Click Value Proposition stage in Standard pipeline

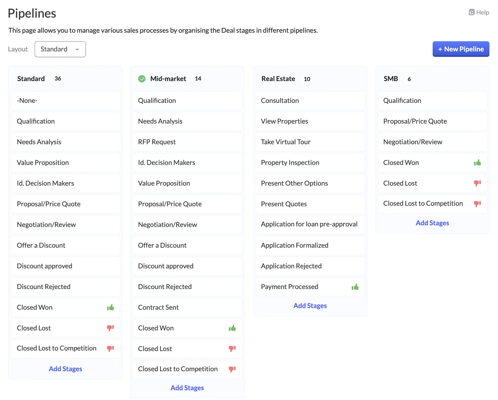click(65, 163)
